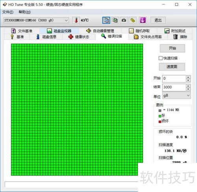Viewport: 197px width, 192px height.
Task: Switch to 随机存取 tab
Action: [x=139, y=31]
